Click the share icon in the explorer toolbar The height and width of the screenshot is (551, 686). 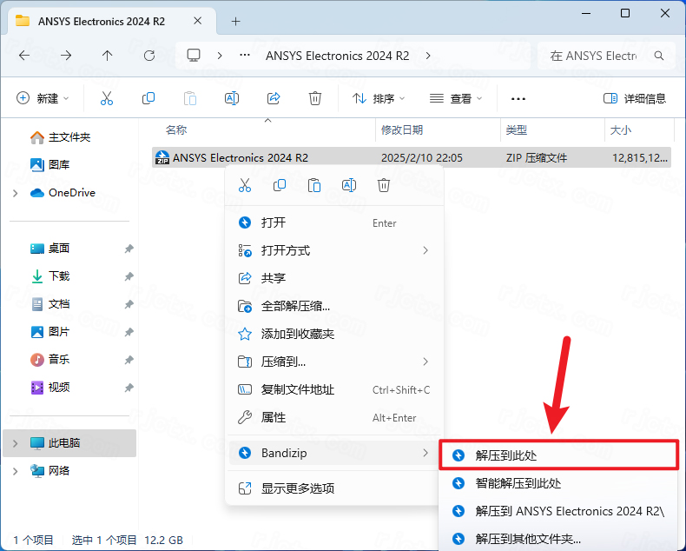point(274,98)
